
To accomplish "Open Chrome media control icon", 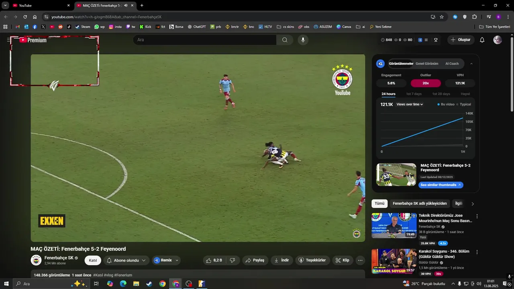I will coord(489,17).
